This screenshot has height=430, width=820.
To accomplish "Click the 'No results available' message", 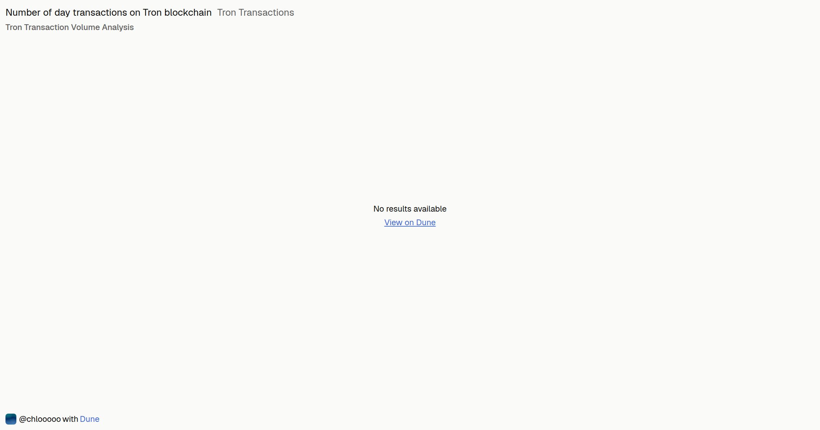I will [x=410, y=209].
